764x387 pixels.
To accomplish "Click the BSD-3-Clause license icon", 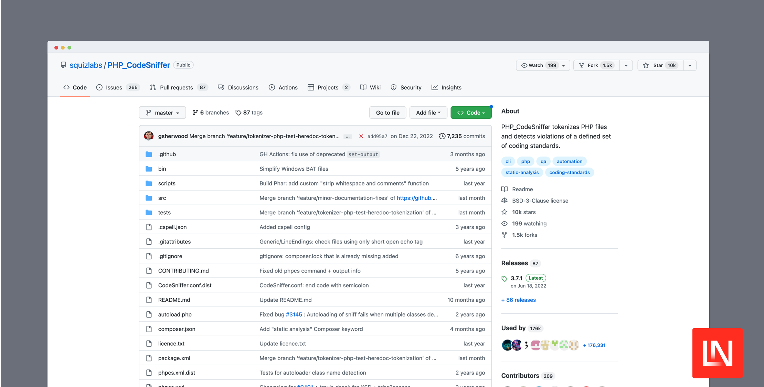I will 505,201.
